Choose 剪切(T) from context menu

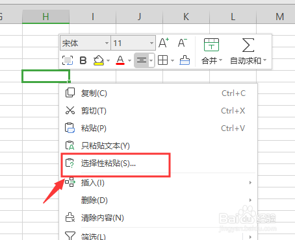tap(159, 111)
